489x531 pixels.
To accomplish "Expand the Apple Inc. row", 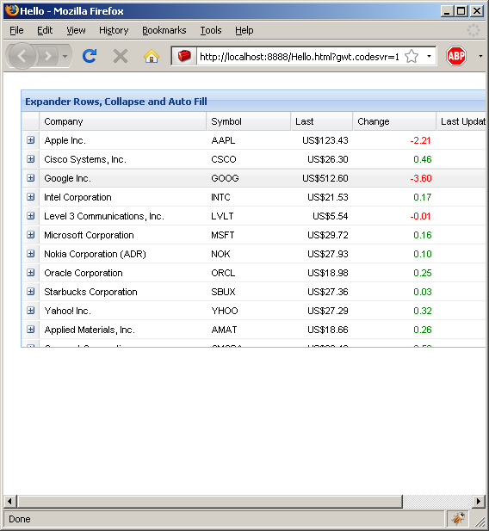I will pos(30,140).
